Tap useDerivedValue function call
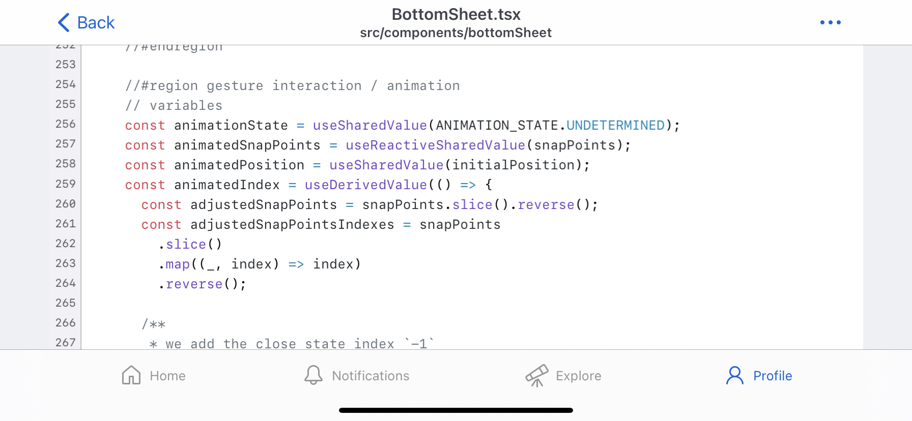Viewport: 912px width, 421px height. pyautogui.click(x=366, y=185)
